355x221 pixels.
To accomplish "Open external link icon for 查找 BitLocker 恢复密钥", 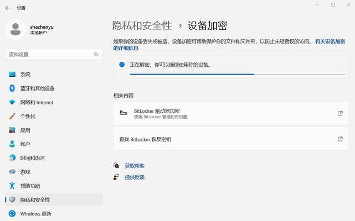I will pos(340,139).
